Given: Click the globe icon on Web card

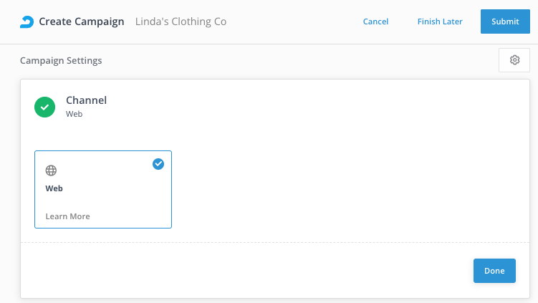Looking at the screenshot, I should point(51,170).
